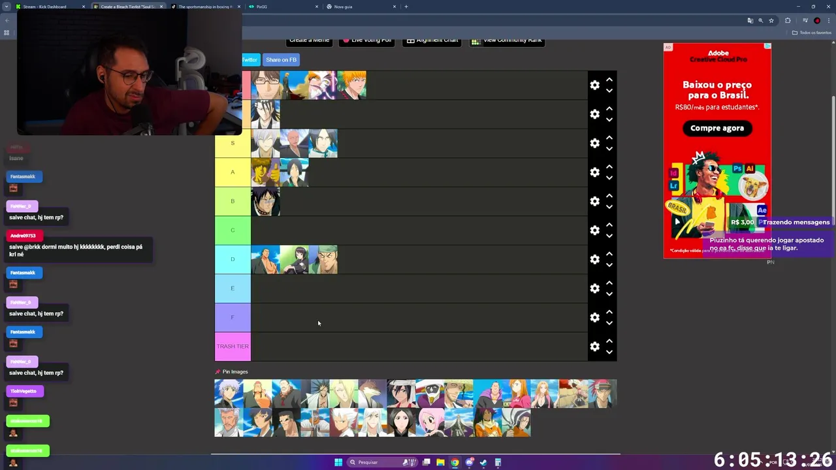Select the orange-haired Orihime image
836x470 pixels.
click(x=516, y=394)
